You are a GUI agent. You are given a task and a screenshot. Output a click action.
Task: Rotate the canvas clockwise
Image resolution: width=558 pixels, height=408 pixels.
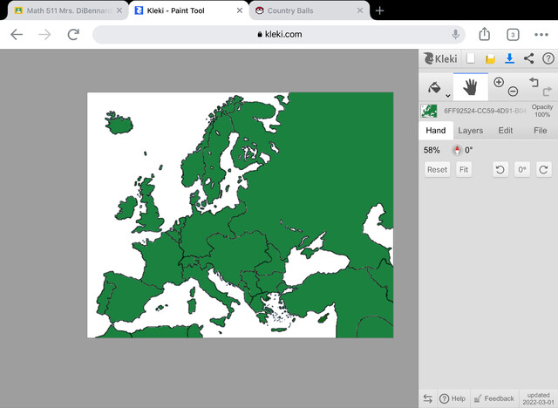[543, 170]
